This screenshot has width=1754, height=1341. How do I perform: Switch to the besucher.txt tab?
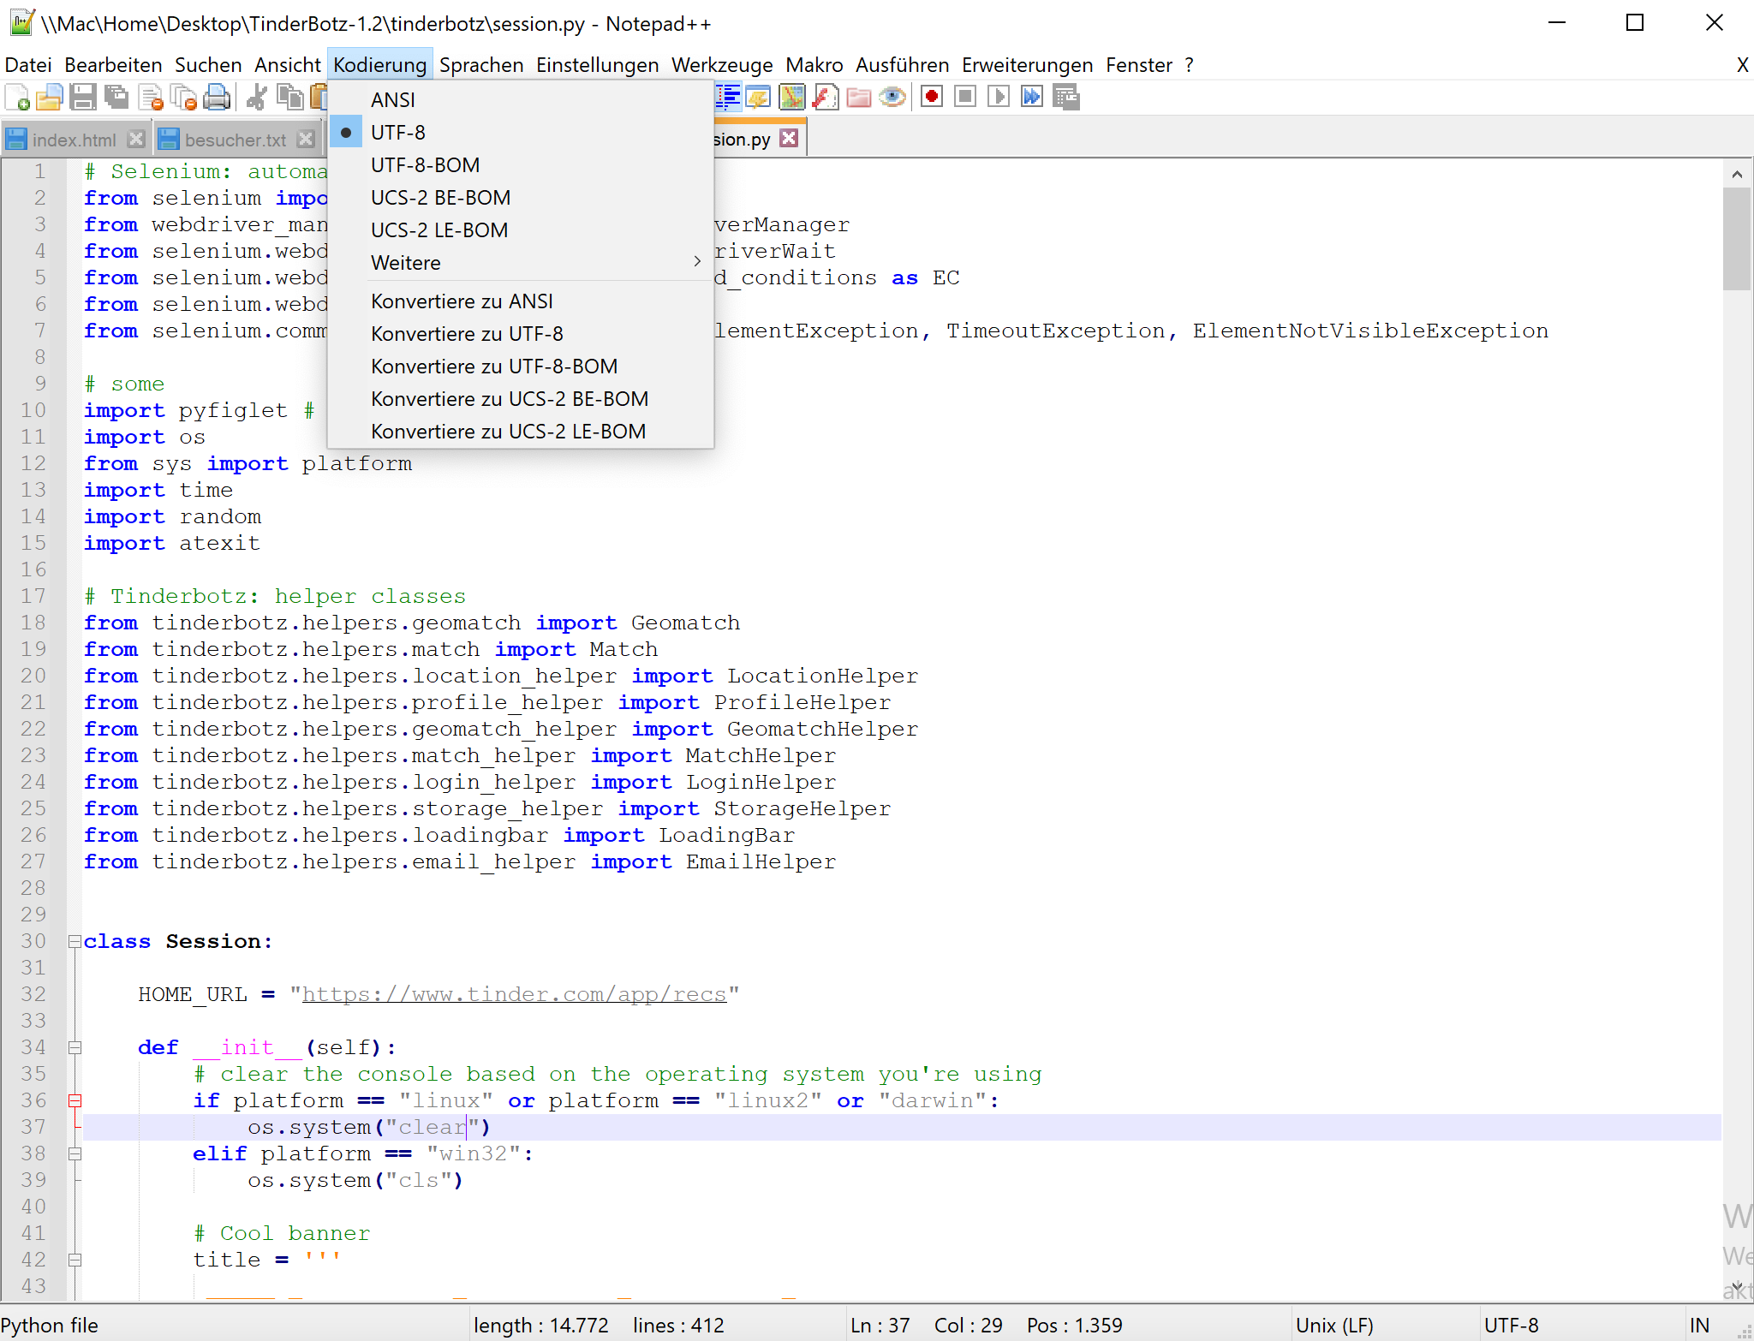coord(235,140)
